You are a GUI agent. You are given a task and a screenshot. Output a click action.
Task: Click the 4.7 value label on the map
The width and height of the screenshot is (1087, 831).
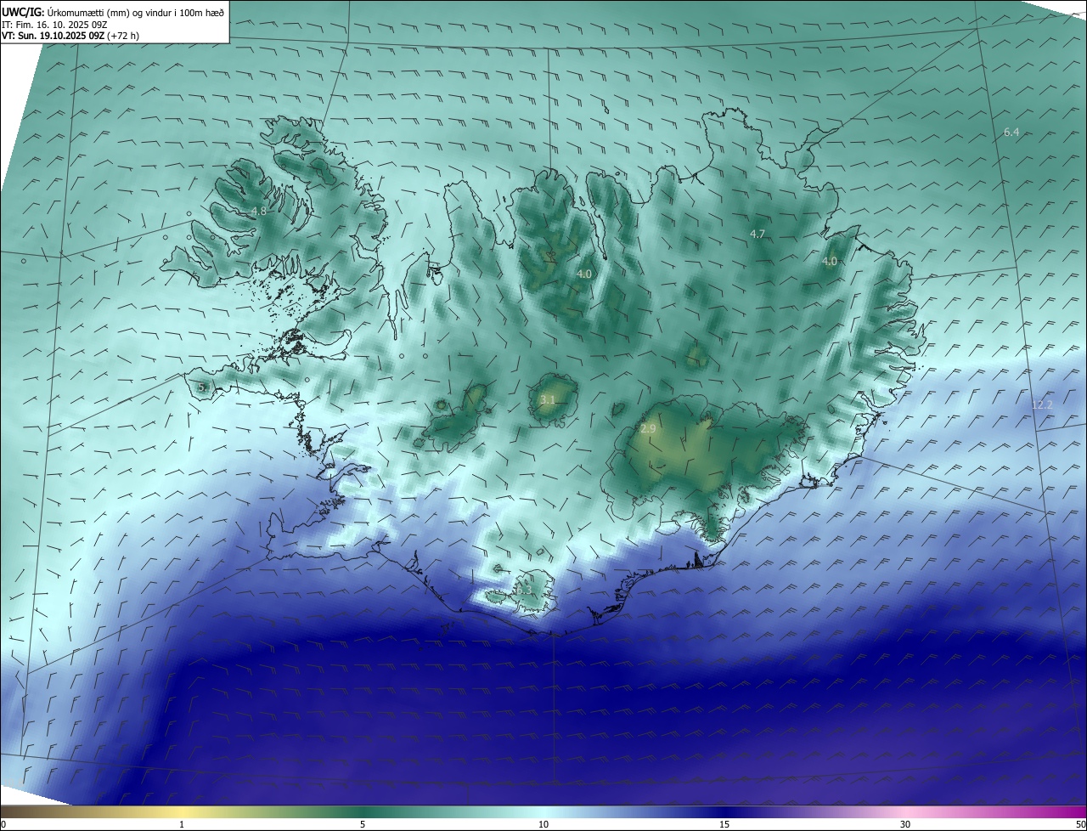tap(758, 234)
